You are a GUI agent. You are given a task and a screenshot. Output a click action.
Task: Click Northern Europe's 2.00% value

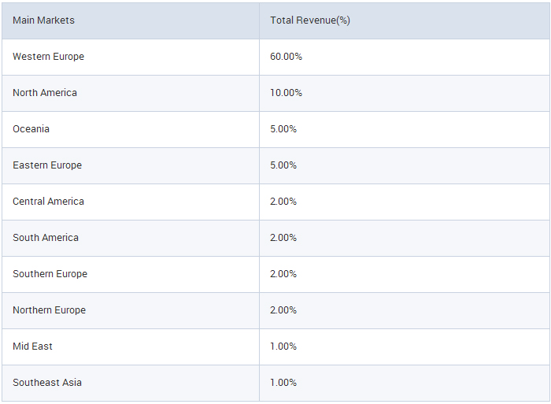pyautogui.click(x=283, y=310)
